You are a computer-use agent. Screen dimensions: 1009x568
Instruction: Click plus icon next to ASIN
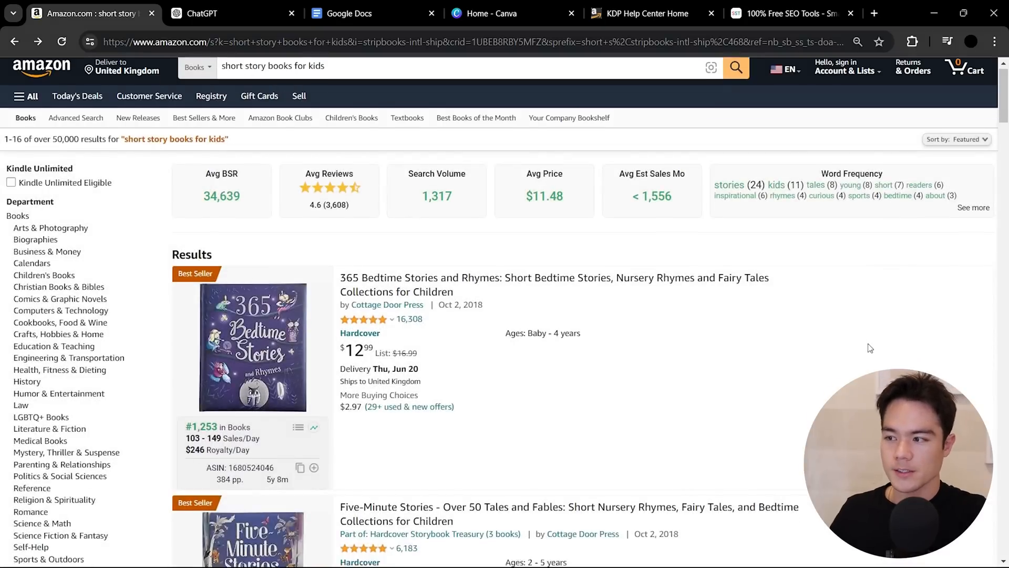(x=314, y=468)
